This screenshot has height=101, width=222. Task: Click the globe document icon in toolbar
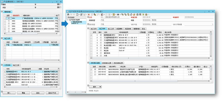137,15
